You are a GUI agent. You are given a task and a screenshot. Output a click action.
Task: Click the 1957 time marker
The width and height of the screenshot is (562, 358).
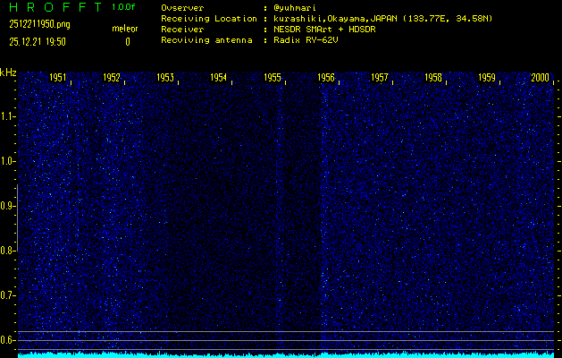[380, 78]
